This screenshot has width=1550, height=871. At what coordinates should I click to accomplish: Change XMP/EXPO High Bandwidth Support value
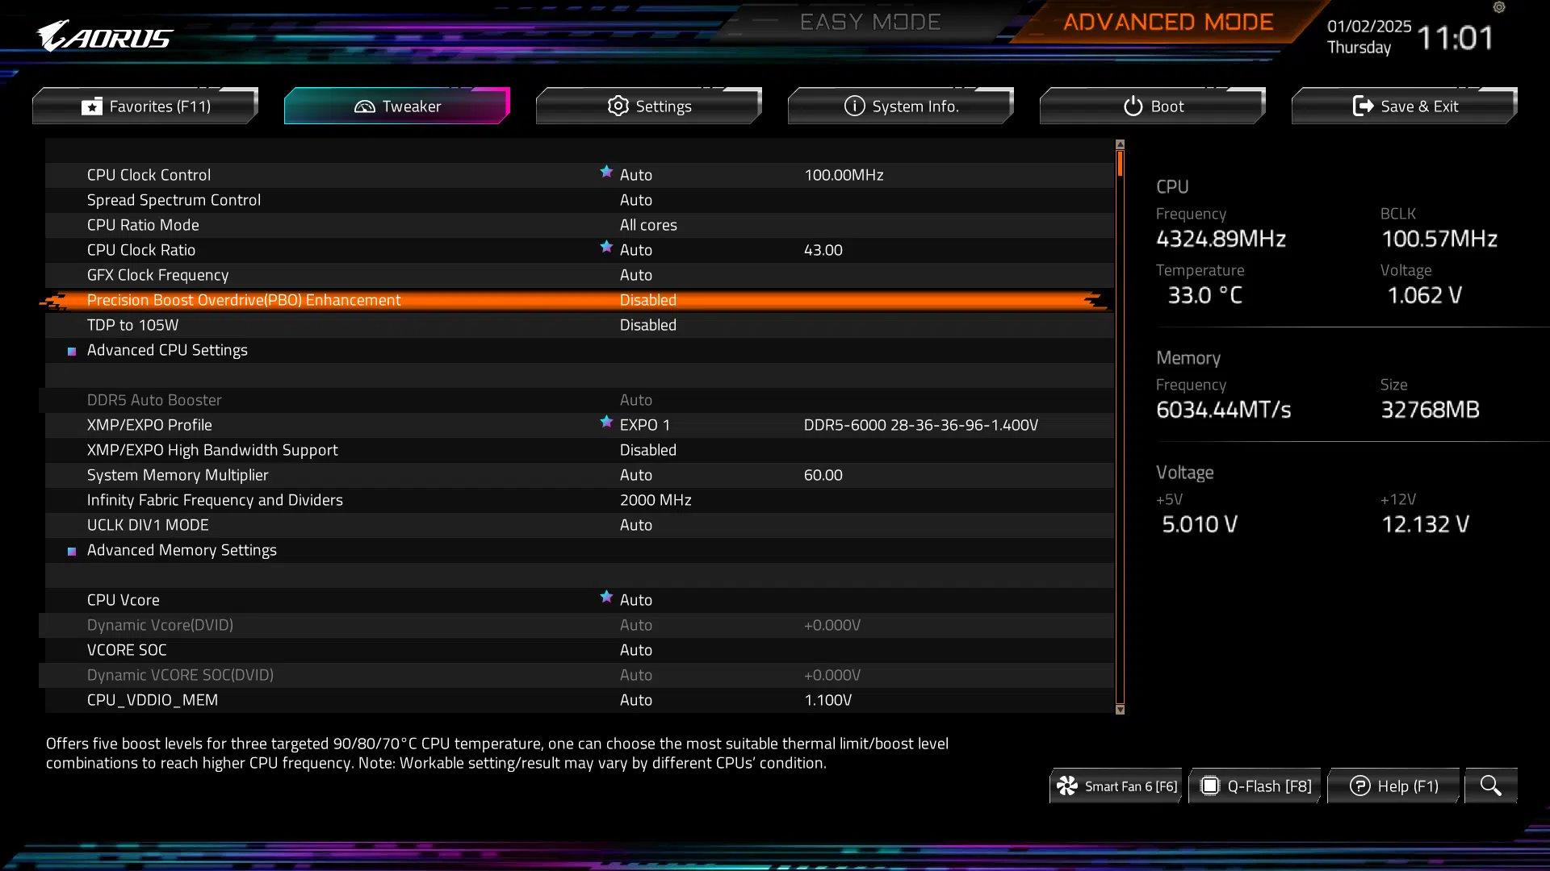point(648,450)
